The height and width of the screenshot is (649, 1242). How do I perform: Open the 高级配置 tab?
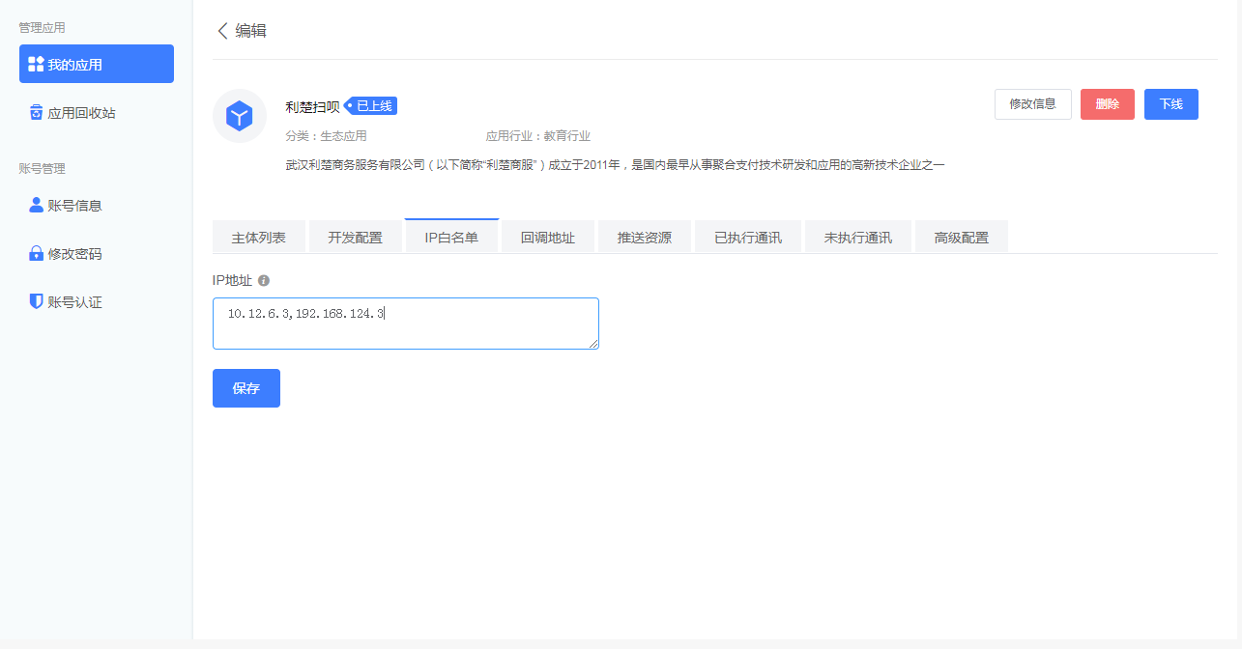tap(962, 236)
